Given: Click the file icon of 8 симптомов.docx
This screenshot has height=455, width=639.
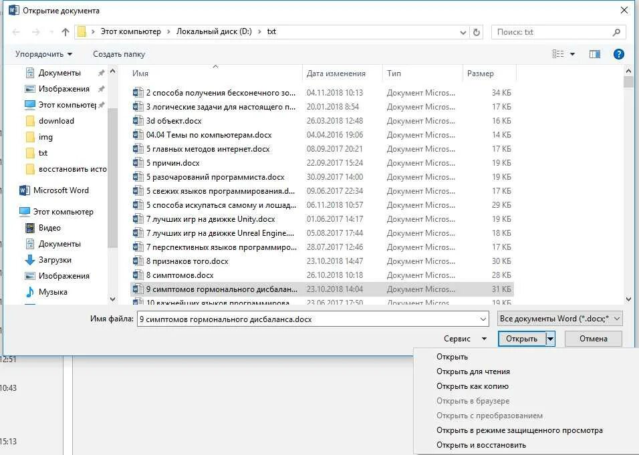Looking at the screenshot, I should 138,275.
